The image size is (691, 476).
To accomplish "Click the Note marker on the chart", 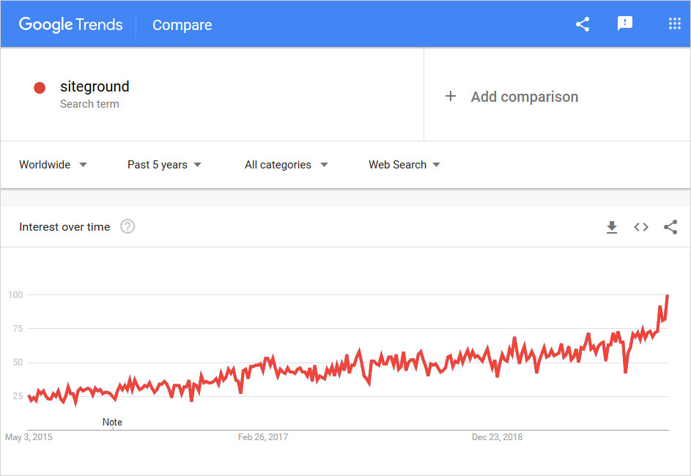I will 112,422.
